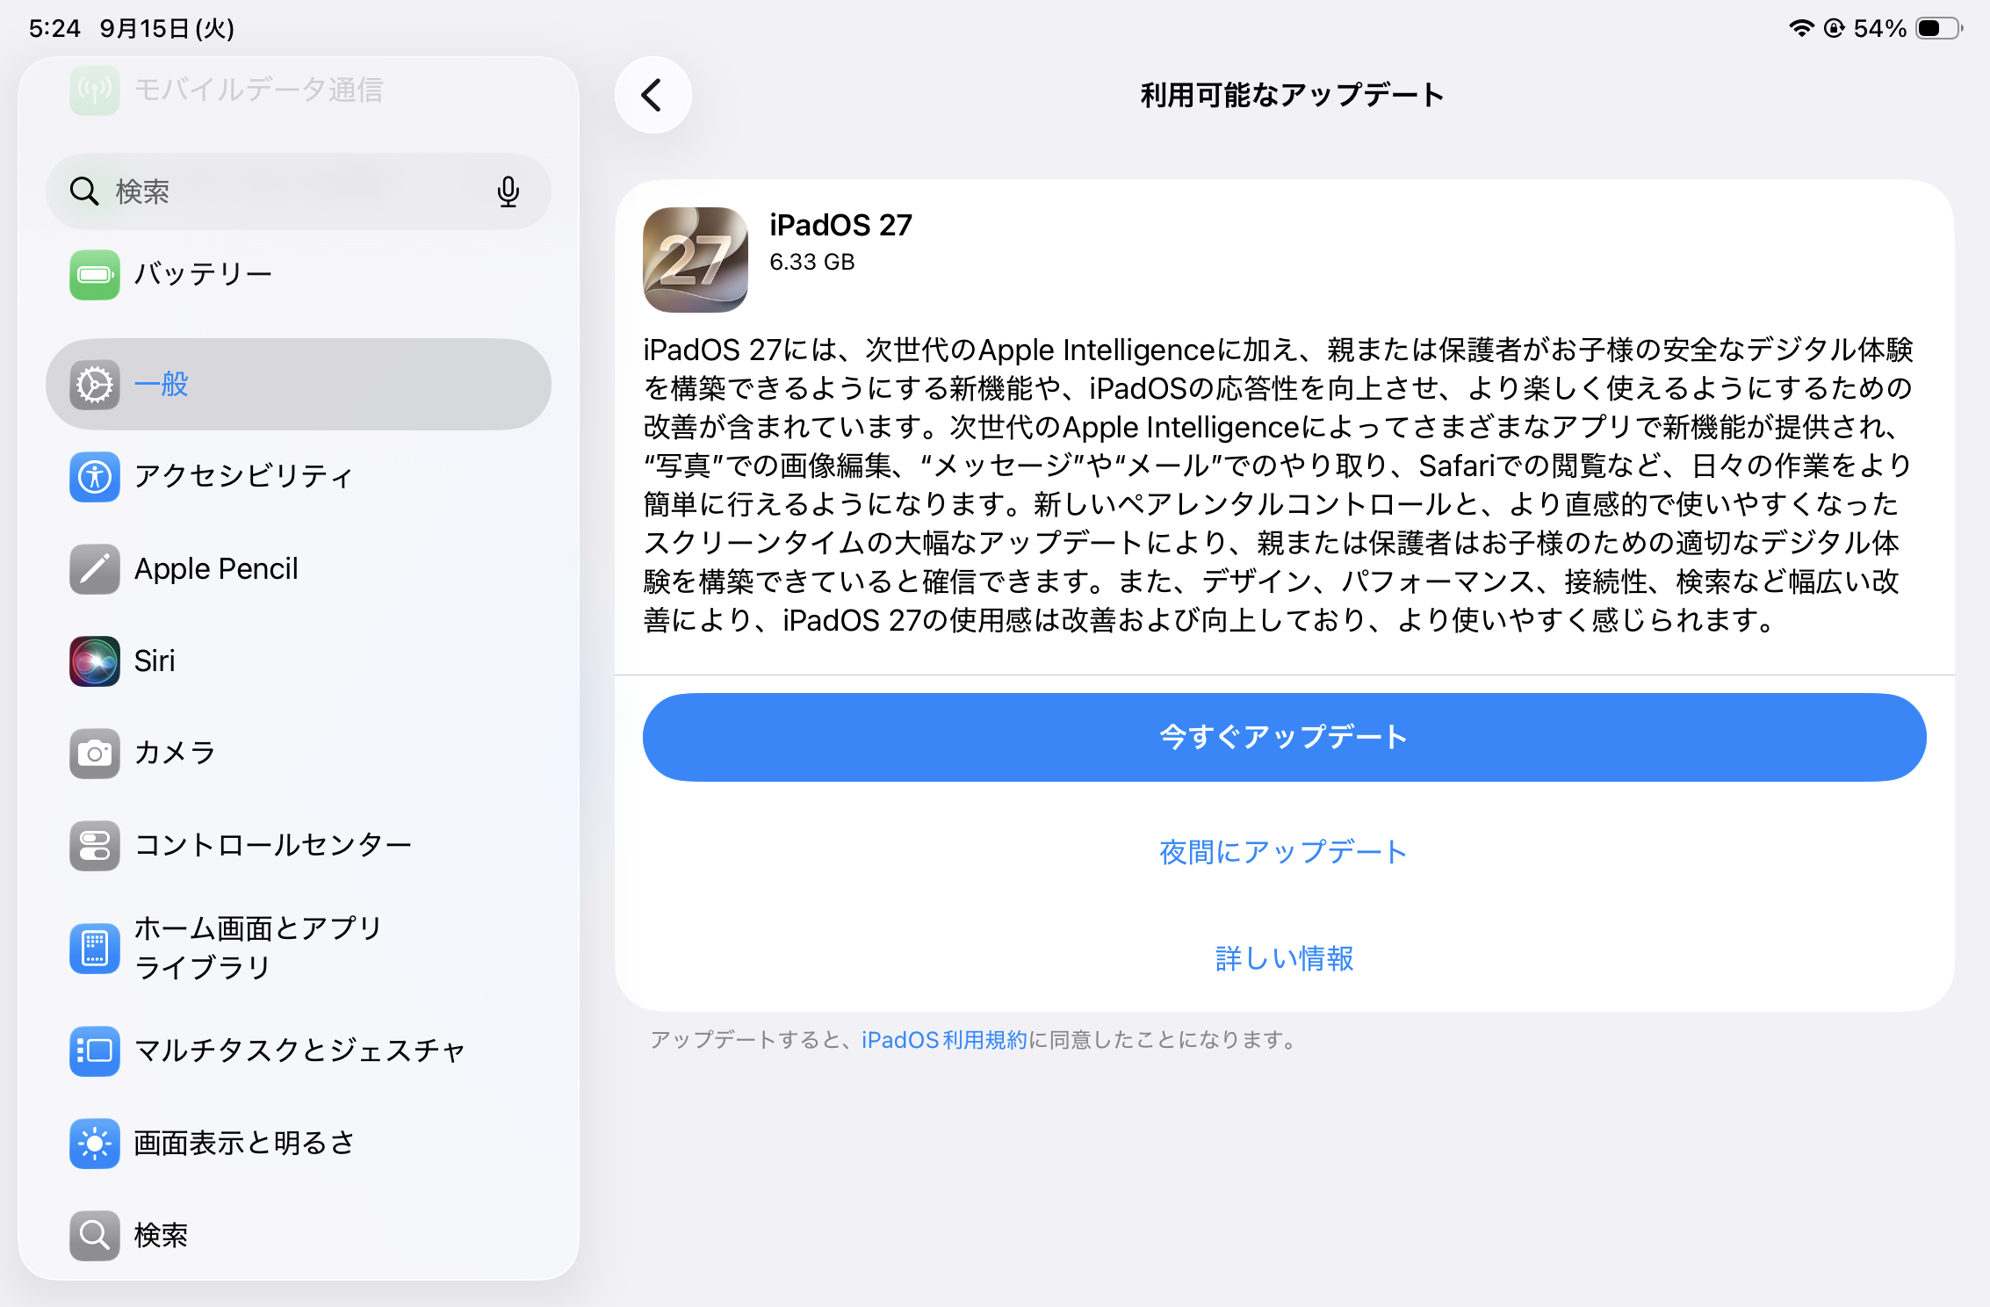Open ホーム画面とアプリライブラリ row
The image size is (1990, 1307).
299,949
